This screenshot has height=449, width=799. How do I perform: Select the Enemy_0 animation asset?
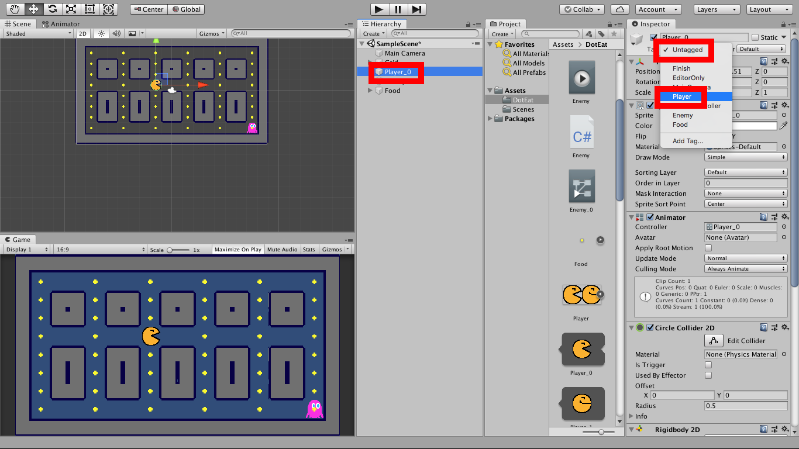[x=581, y=186]
